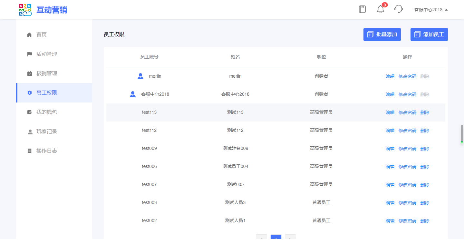Click 修改密码 for test006
Image resolution: width=464 pixels, height=244 pixels.
(408, 167)
